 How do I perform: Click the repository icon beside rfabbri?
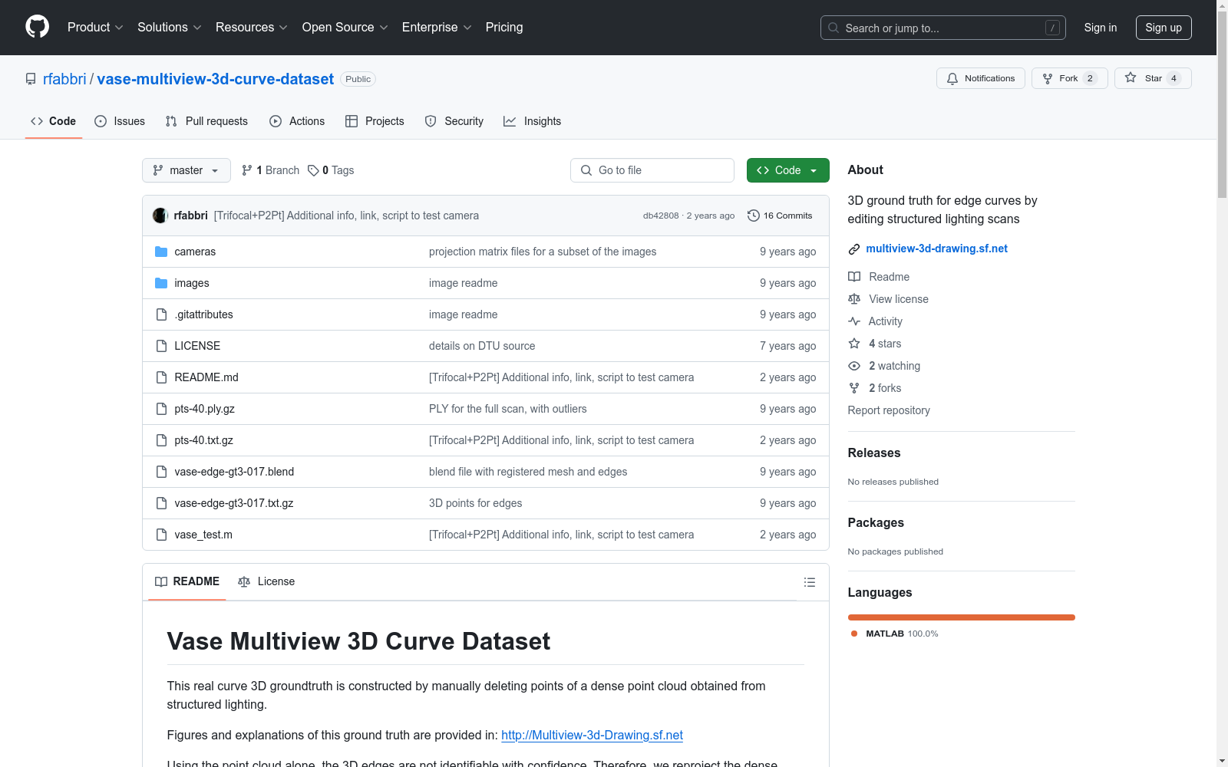(31, 79)
